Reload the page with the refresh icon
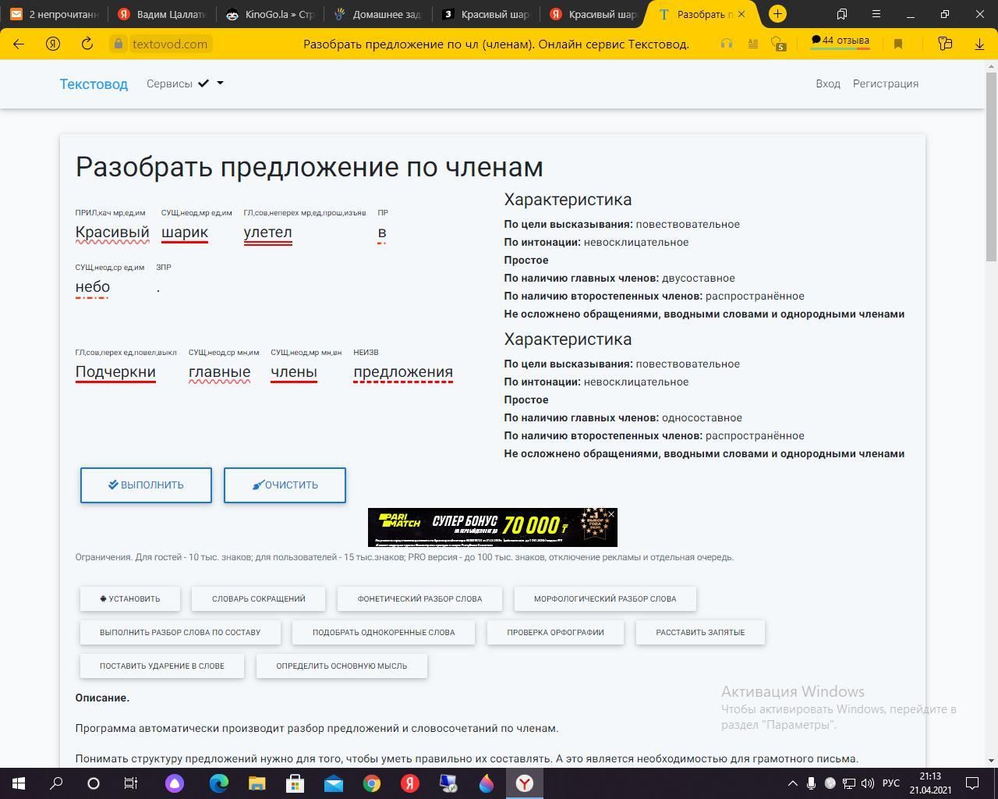Image resolution: width=998 pixels, height=799 pixels. [x=87, y=44]
